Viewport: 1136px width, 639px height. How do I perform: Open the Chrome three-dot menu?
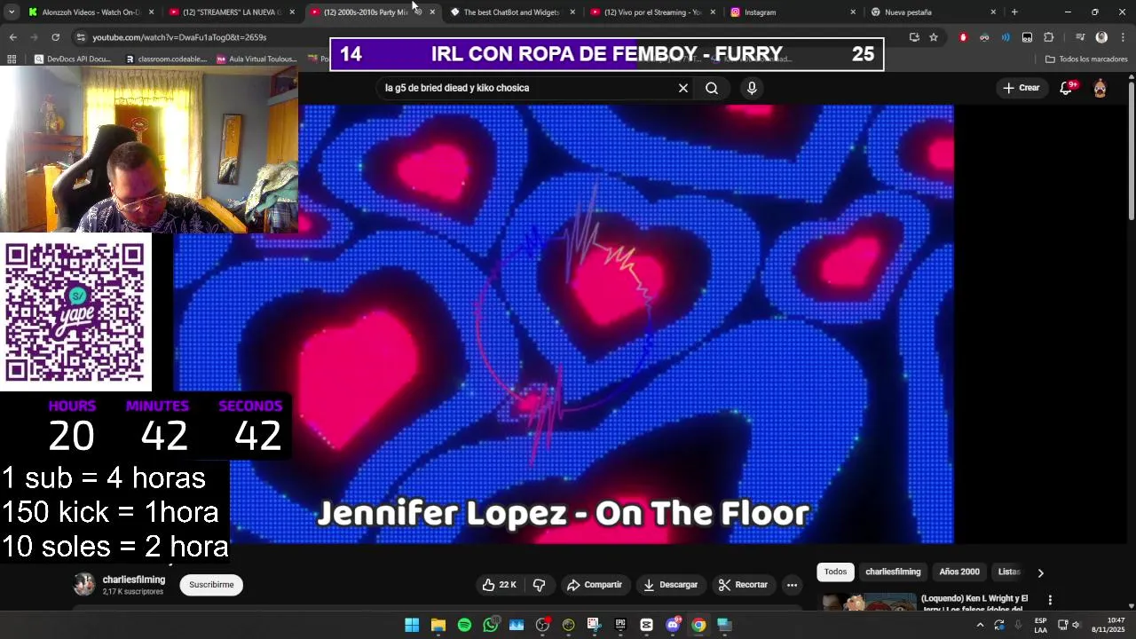(x=1123, y=37)
